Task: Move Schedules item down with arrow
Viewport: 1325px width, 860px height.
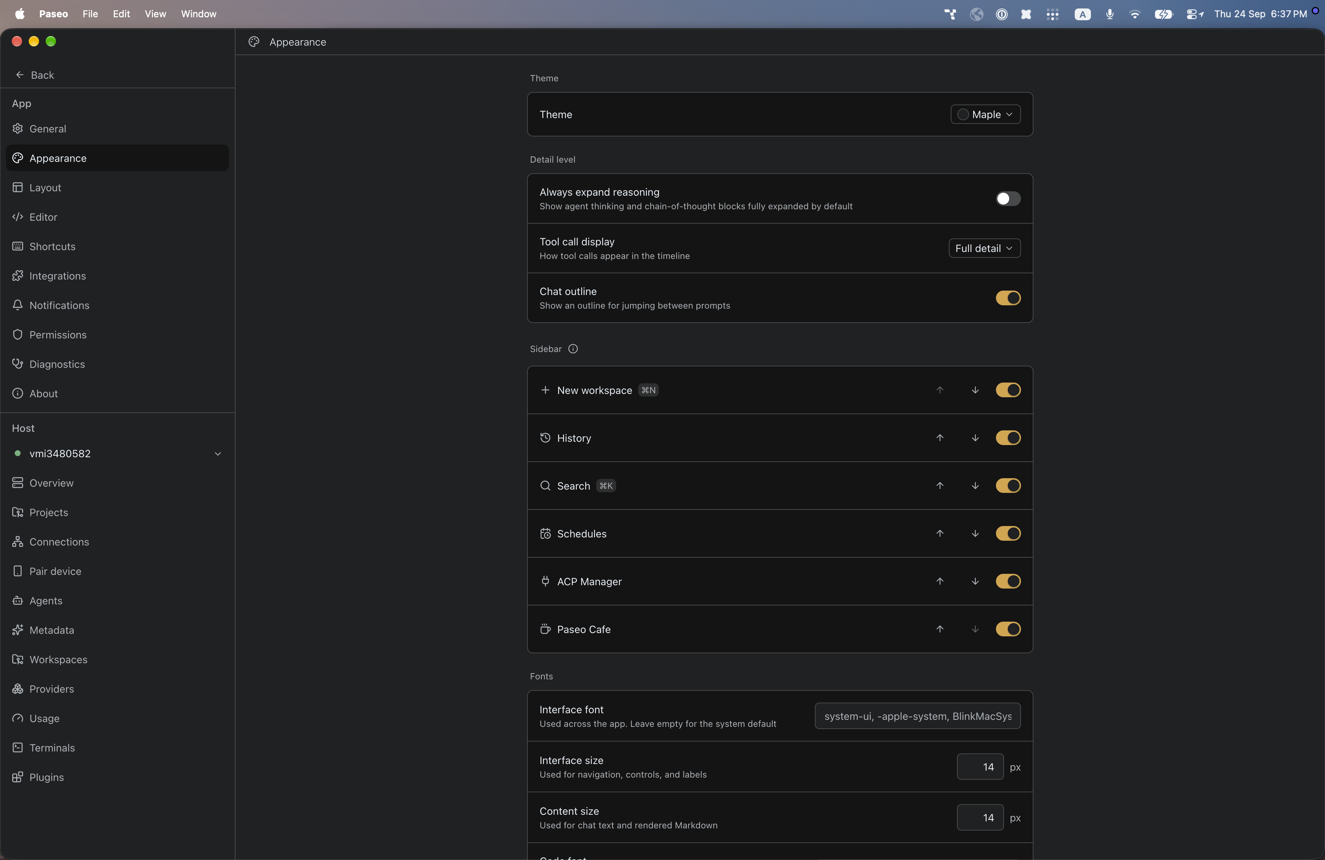Action: click(975, 533)
